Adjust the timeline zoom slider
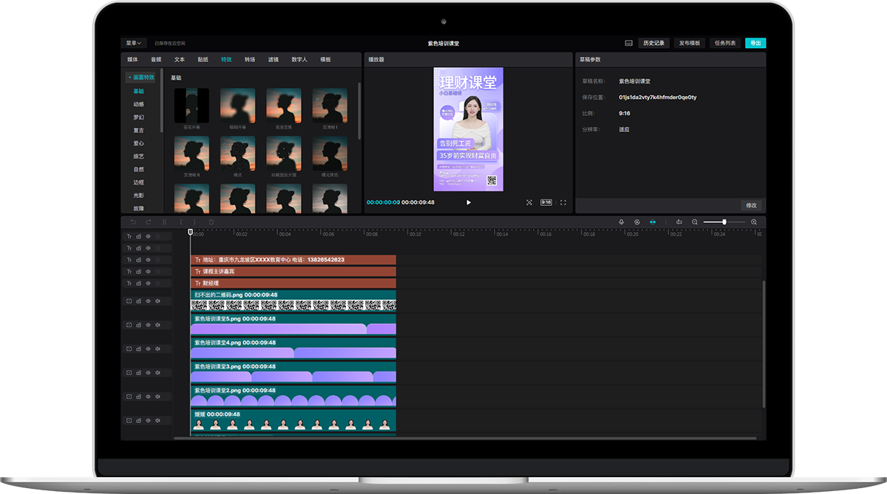 [x=724, y=222]
